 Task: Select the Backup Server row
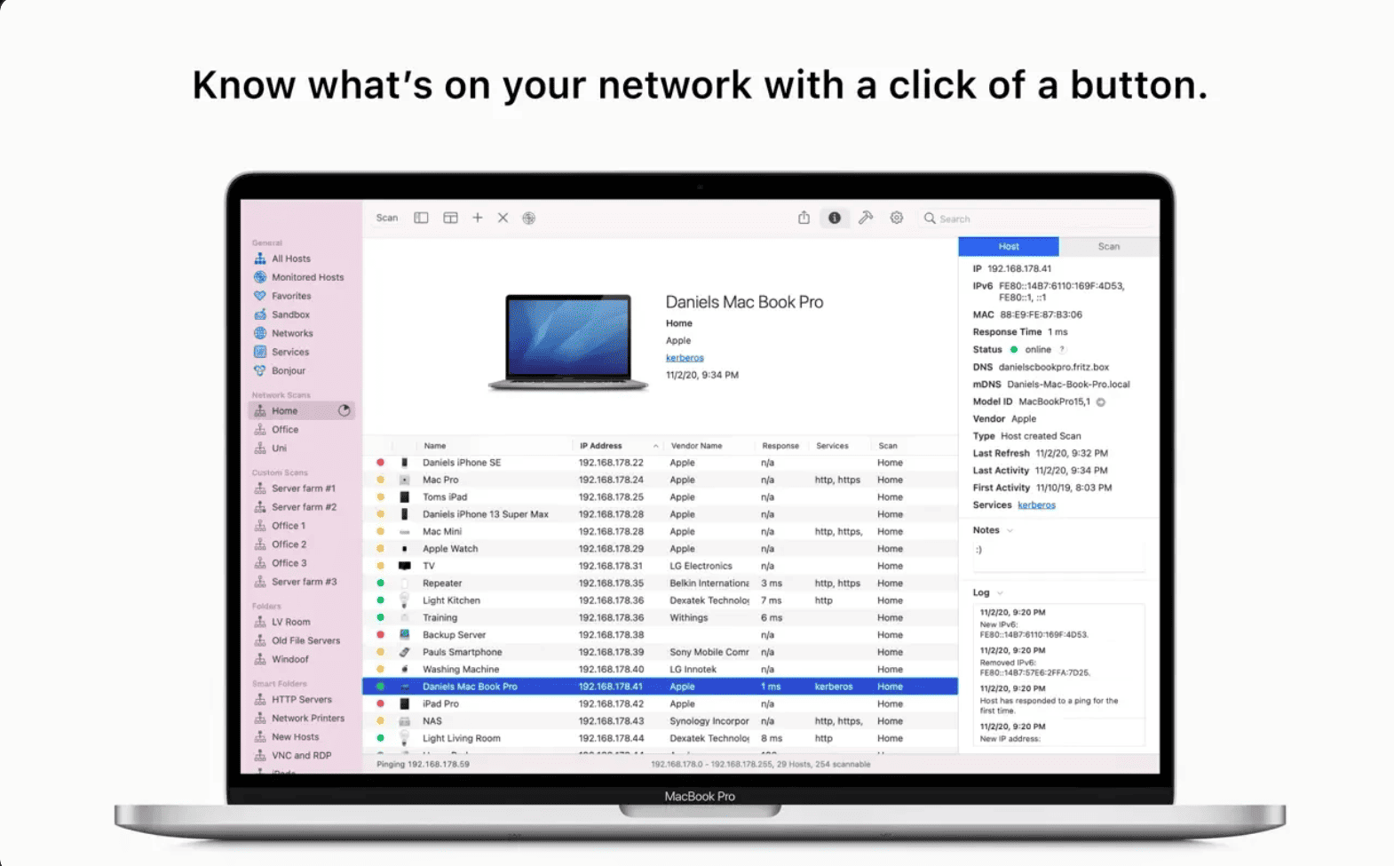point(660,635)
